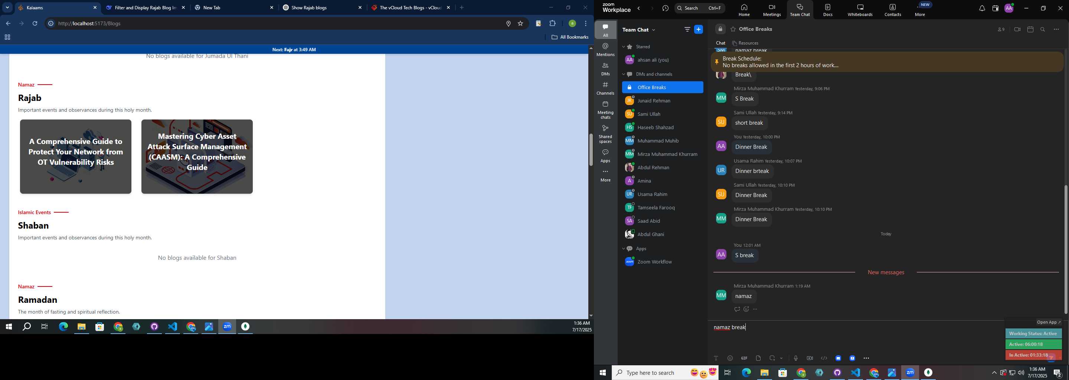Open the emoji picker in compose toolbar
The height and width of the screenshot is (380, 1069).
(x=730, y=358)
